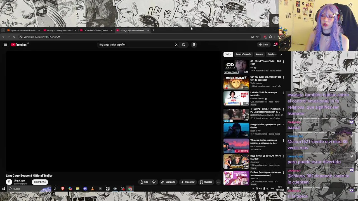The height and width of the screenshot is (201, 358).
Task: Open the Ling Cage channel name link
Action: [x=19, y=181]
